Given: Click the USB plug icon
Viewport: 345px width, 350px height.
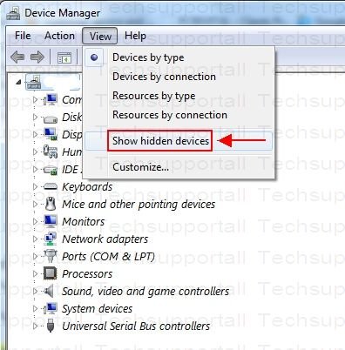Looking at the screenshot, I should point(51,326).
